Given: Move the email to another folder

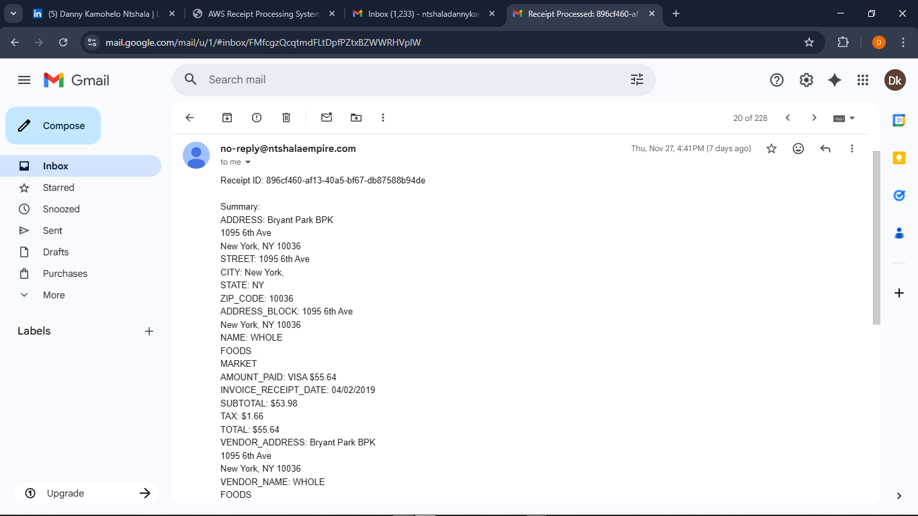Looking at the screenshot, I should pos(356,117).
